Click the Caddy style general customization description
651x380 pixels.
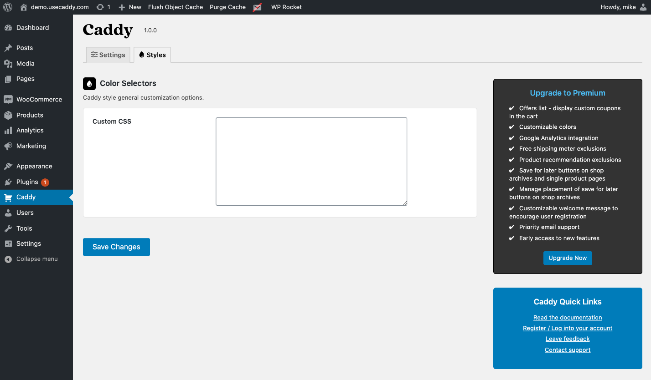coord(143,98)
